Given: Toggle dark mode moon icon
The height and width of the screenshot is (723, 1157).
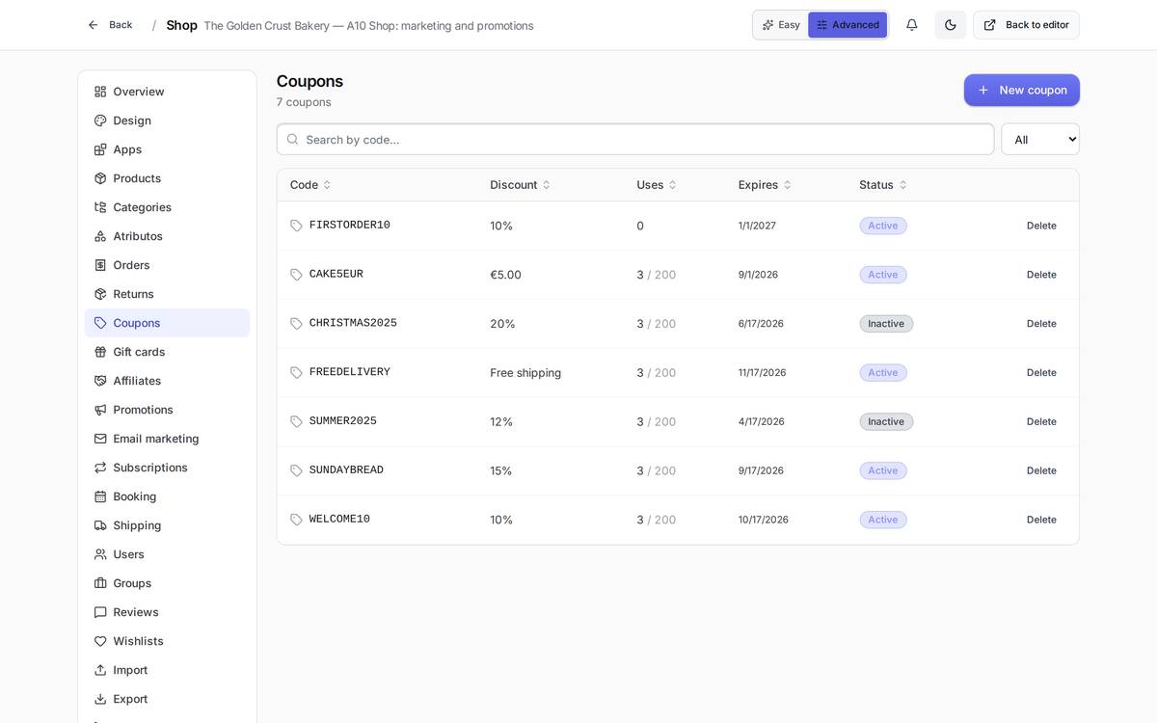Looking at the screenshot, I should 950,25.
